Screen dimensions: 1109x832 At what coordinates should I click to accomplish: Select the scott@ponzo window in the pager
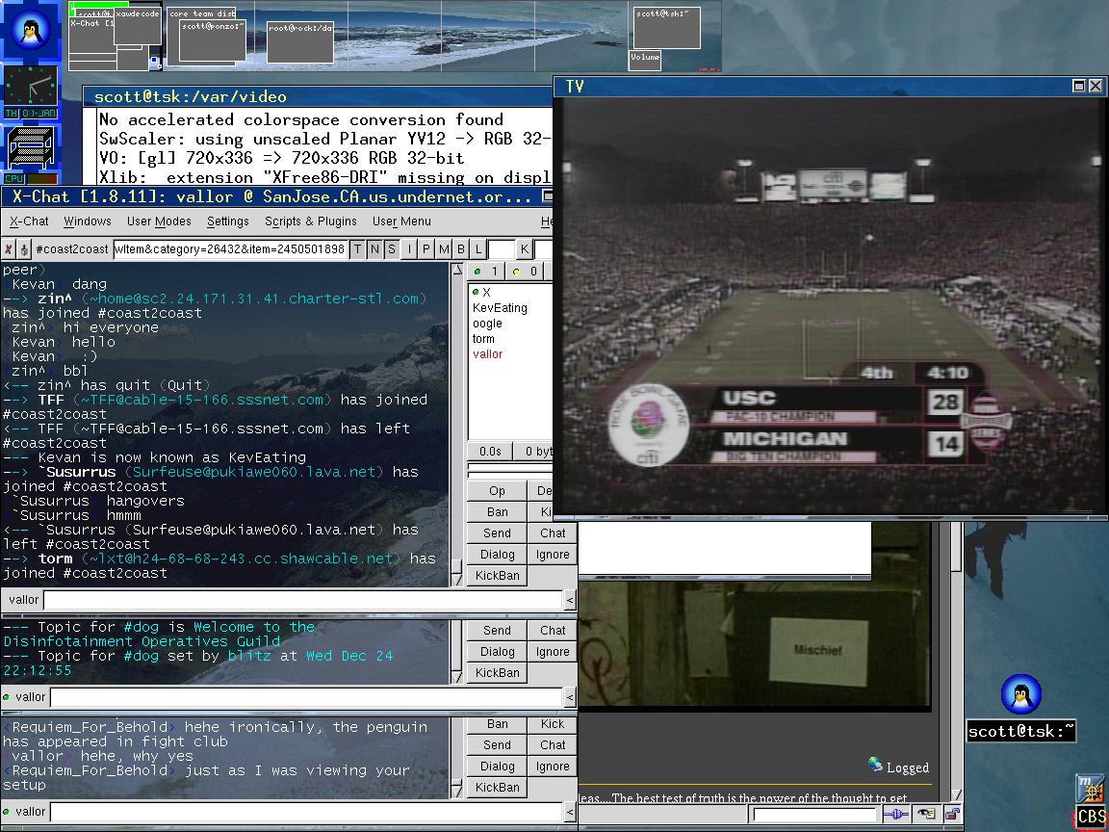[212, 41]
